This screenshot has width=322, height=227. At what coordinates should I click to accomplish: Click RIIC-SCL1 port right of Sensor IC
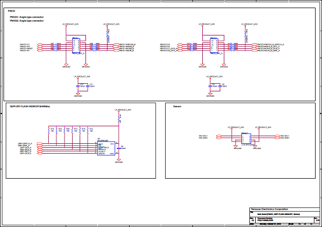pyautogui.click(x=277, y=136)
